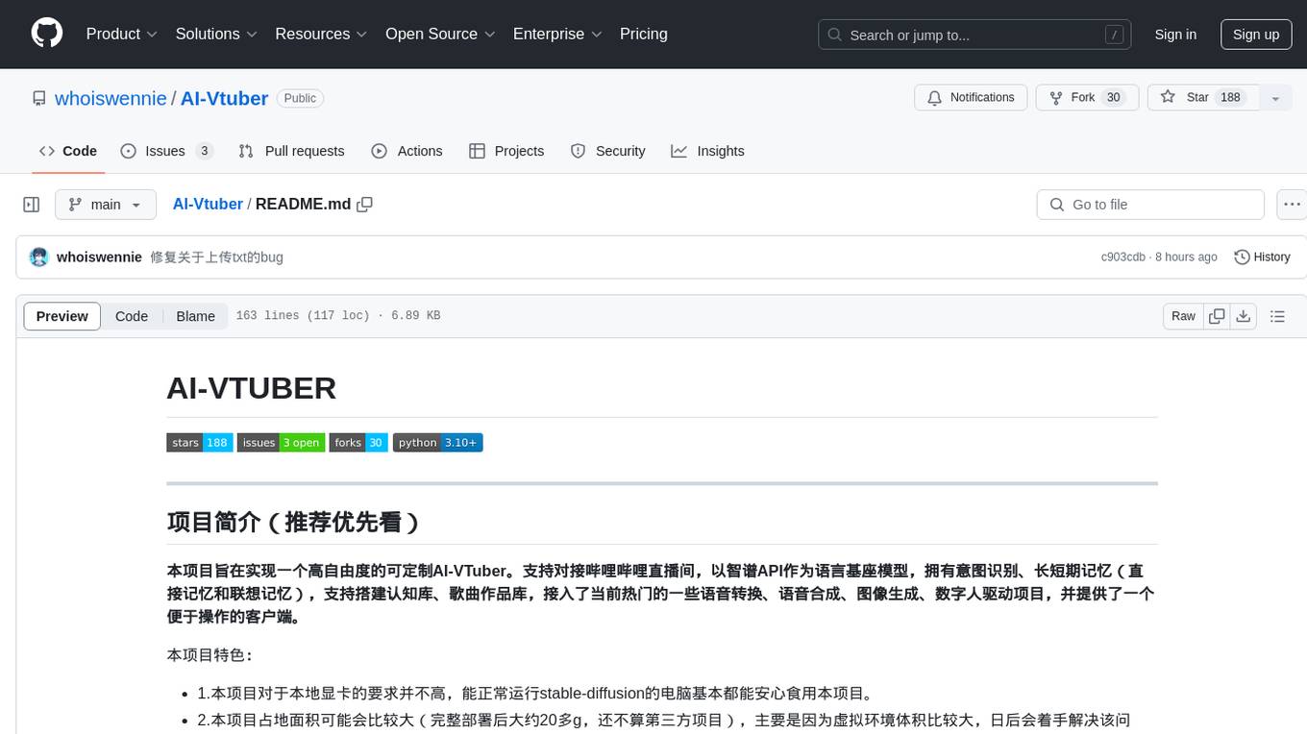Focus the Go to file field

(x=1150, y=205)
